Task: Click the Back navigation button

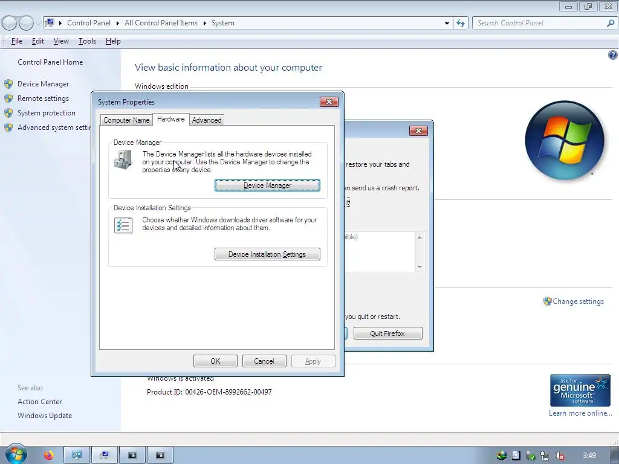Action: (x=10, y=24)
